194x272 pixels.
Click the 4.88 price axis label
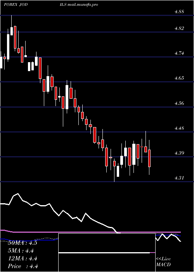click(x=179, y=12)
